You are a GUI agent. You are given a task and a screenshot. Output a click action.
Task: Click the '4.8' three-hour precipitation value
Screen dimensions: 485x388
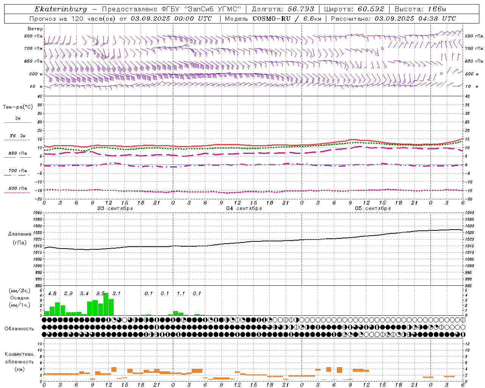coord(52,294)
